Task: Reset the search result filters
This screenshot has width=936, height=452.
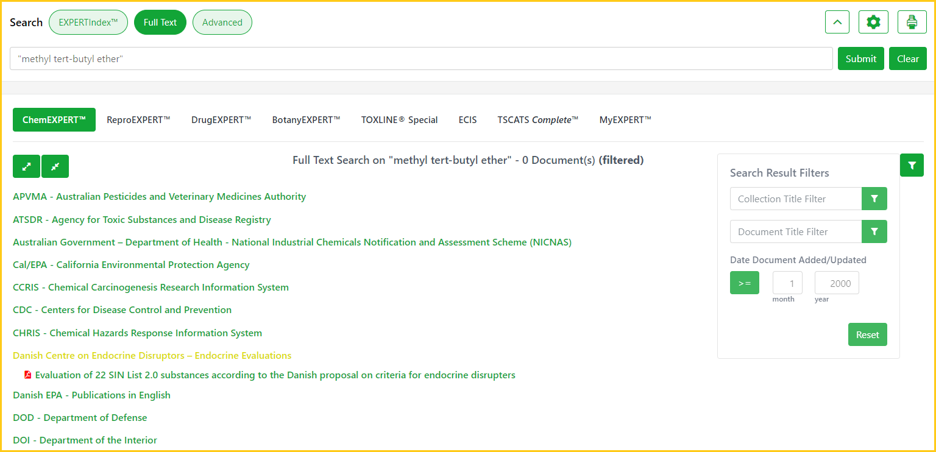Action: 867,334
